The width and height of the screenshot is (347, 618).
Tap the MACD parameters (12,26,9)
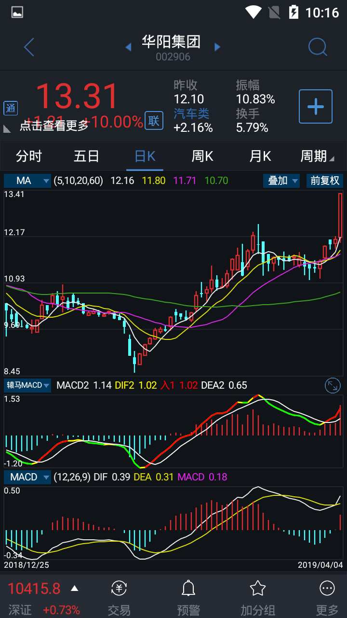pyautogui.click(x=72, y=477)
